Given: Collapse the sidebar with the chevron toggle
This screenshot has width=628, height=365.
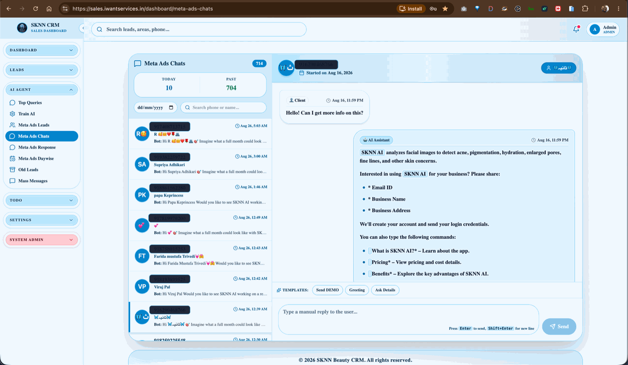Looking at the screenshot, I should point(83,28).
